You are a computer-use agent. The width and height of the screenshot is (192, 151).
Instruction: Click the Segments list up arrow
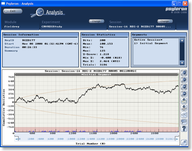point(182,40)
